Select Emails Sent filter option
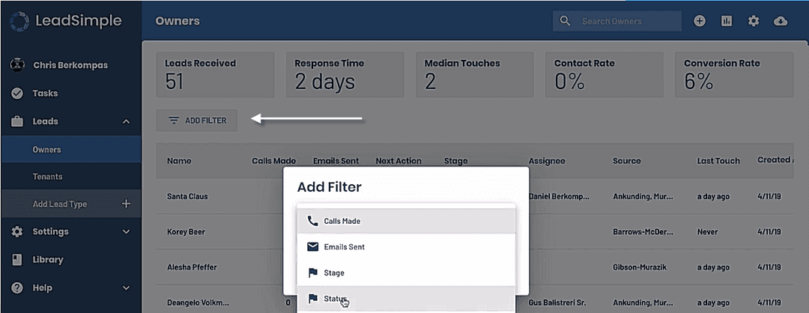The image size is (809, 313). [406, 247]
